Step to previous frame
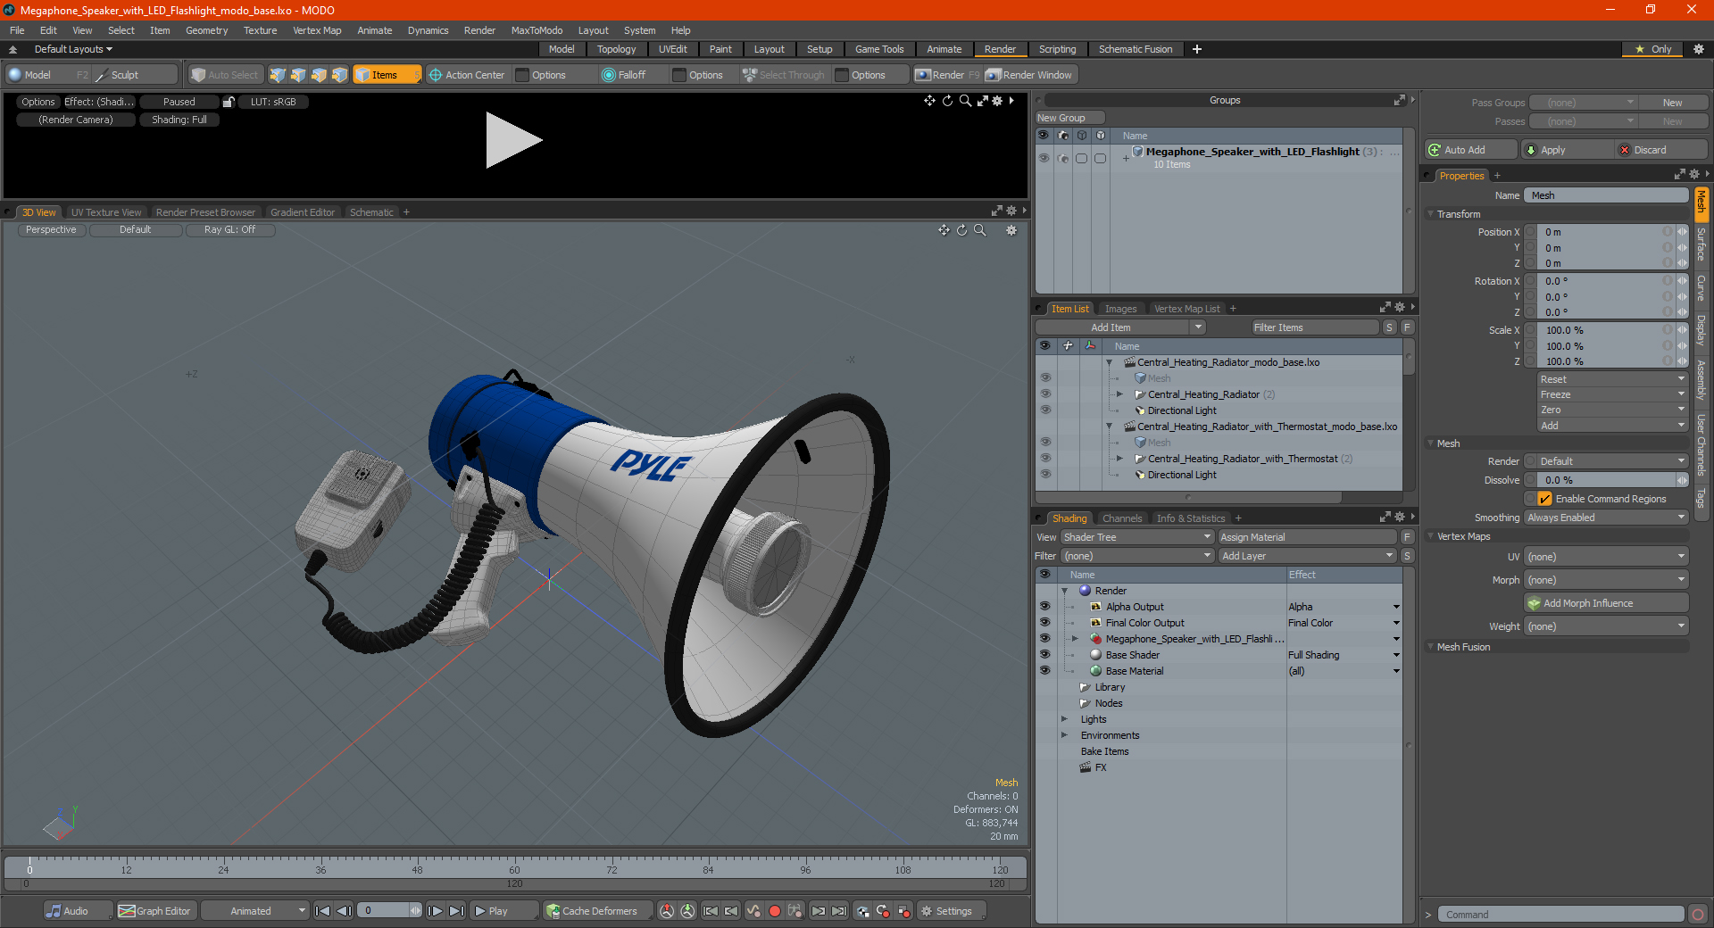 click(344, 911)
